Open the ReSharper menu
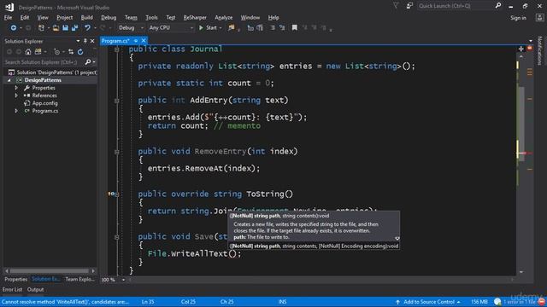The image size is (547, 307). coord(195,17)
